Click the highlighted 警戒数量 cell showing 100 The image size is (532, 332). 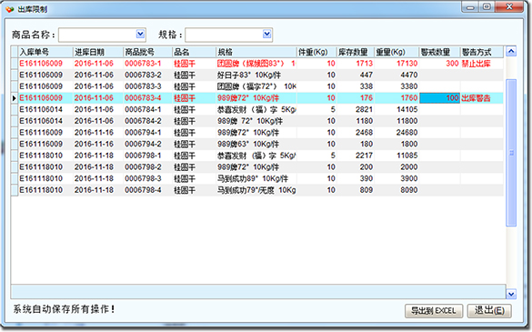[x=440, y=98]
